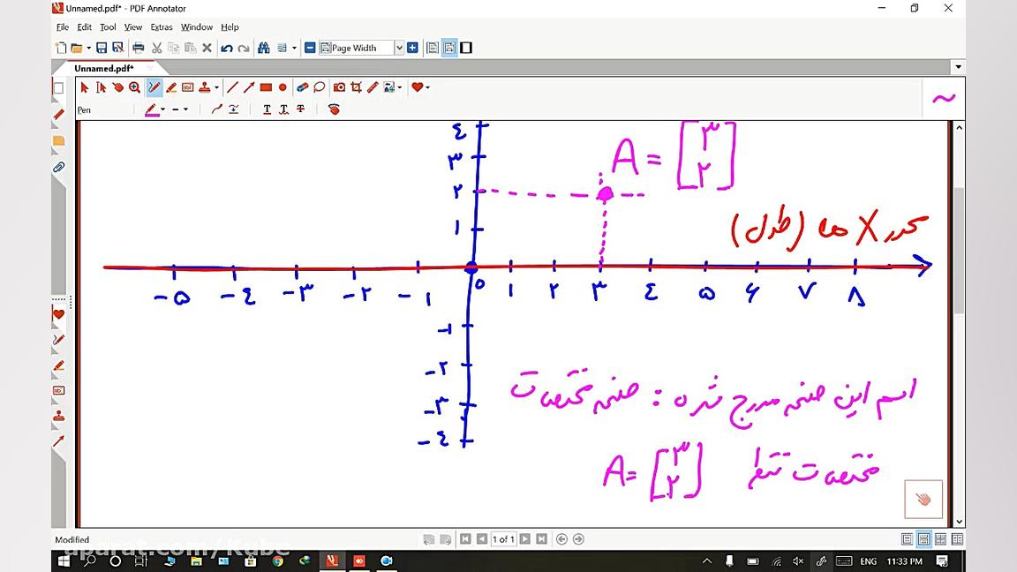Activate the Zoom magnifier tool

point(134,87)
